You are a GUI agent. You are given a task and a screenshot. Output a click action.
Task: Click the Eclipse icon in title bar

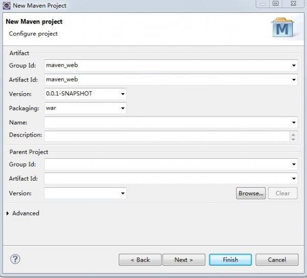click(7, 6)
